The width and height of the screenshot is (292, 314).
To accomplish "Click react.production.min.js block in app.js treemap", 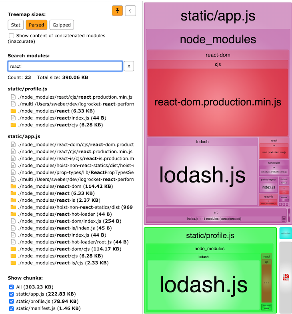I will click(x=274, y=152).
